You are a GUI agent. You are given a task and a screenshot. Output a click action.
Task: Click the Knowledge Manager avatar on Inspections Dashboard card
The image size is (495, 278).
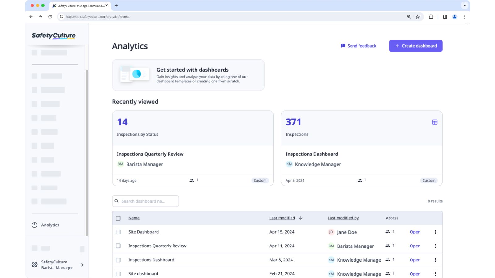[289, 164]
